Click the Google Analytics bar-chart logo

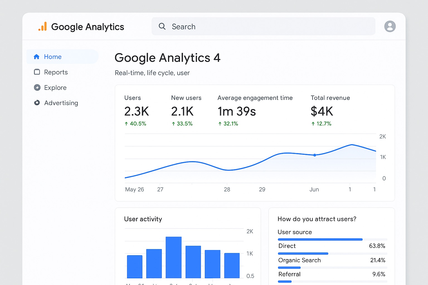tap(43, 26)
